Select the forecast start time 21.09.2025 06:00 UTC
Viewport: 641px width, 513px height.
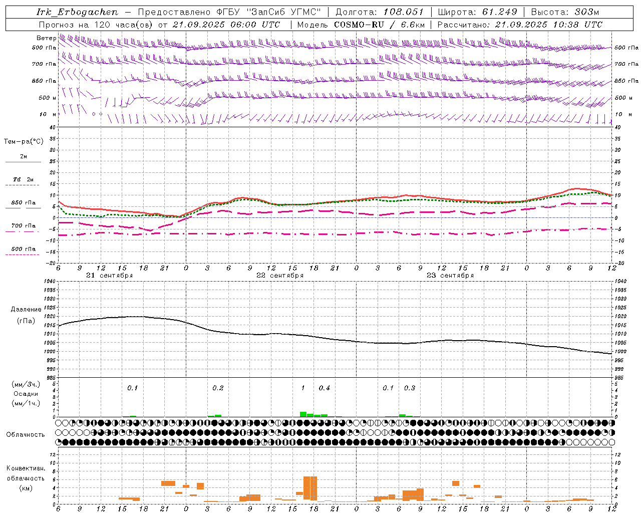226,25
